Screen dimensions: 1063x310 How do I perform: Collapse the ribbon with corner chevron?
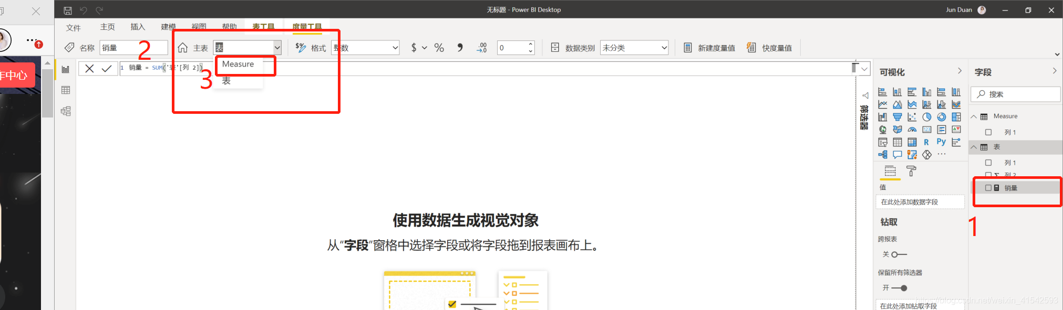click(x=1057, y=54)
